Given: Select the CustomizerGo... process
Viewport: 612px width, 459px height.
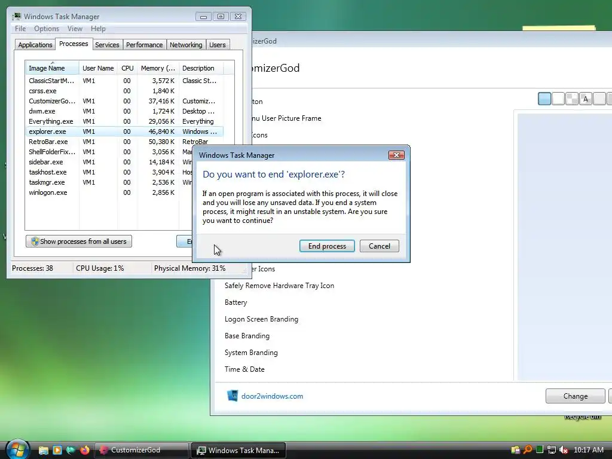Looking at the screenshot, I should coord(124,101).
